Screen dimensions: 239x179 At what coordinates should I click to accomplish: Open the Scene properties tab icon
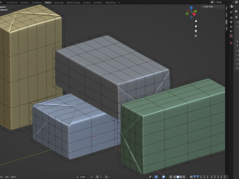(x=231, y=31)
